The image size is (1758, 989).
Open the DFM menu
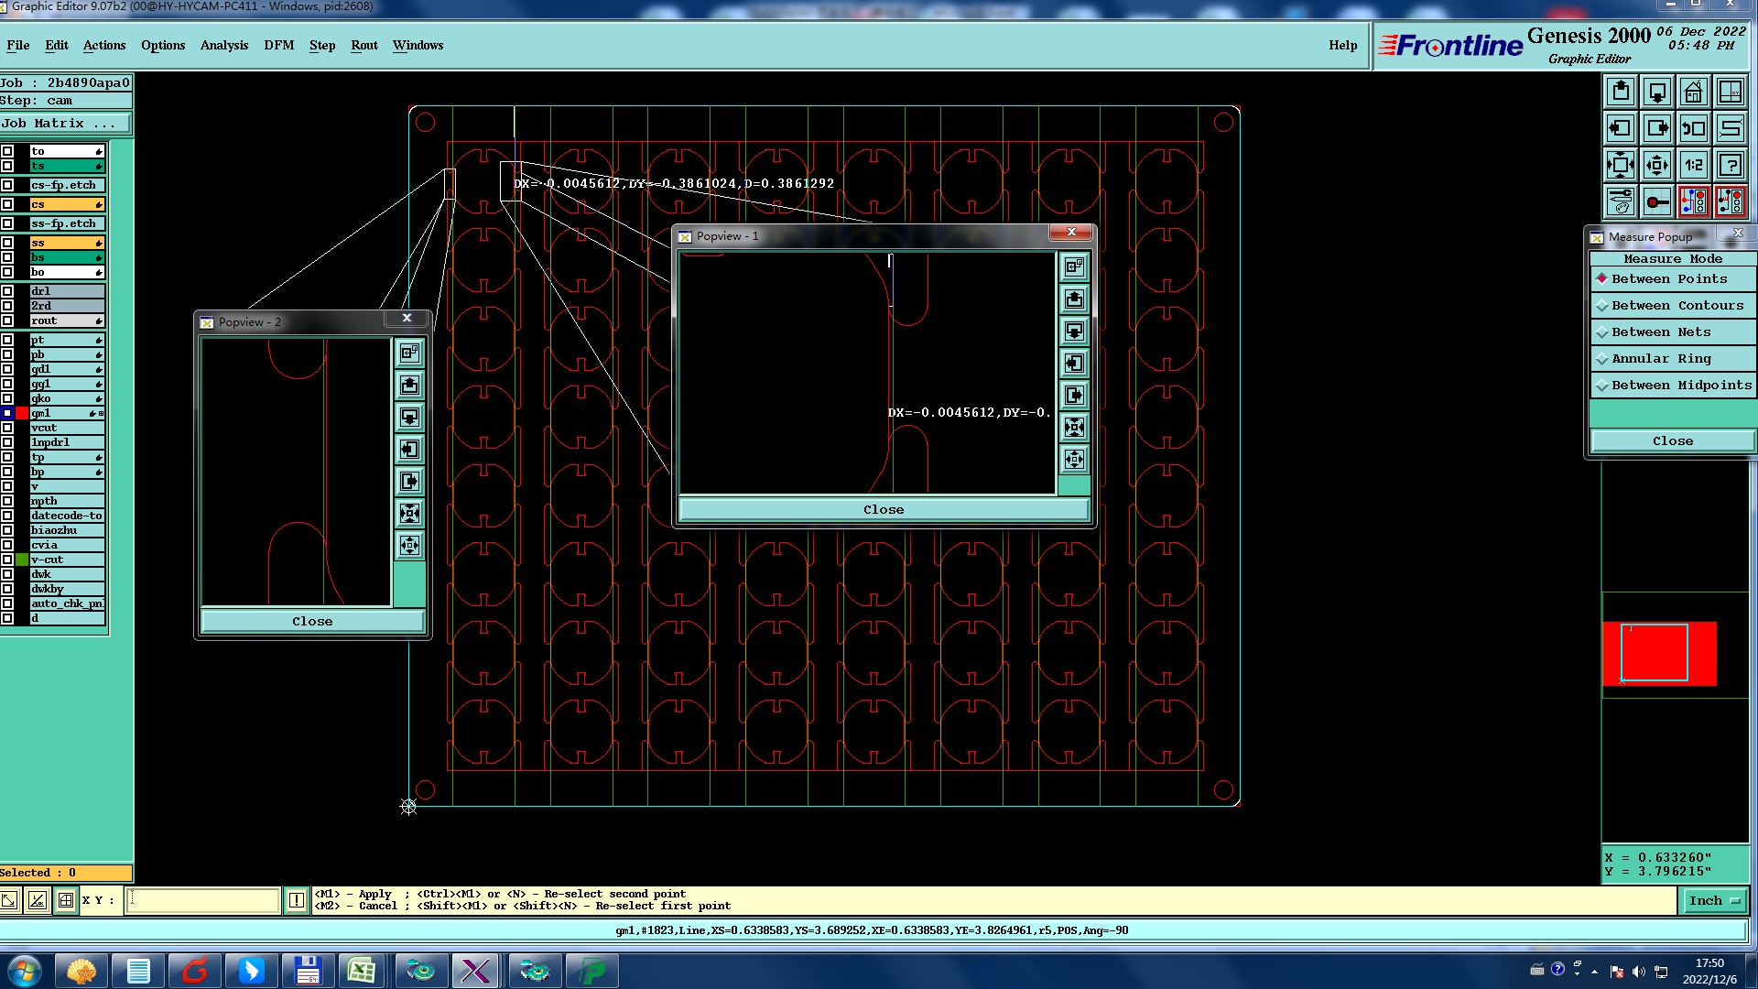click(x=278, y=45)
